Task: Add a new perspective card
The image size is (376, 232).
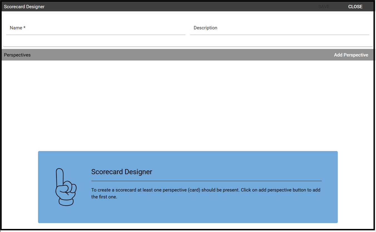Action: pyautogui.click(x=351, y=55)
